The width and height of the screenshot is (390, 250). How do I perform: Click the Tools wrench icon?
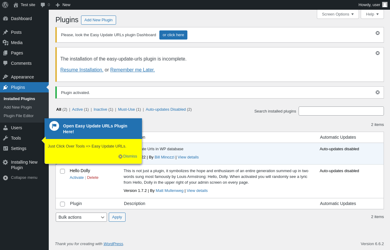coord(5,138)
